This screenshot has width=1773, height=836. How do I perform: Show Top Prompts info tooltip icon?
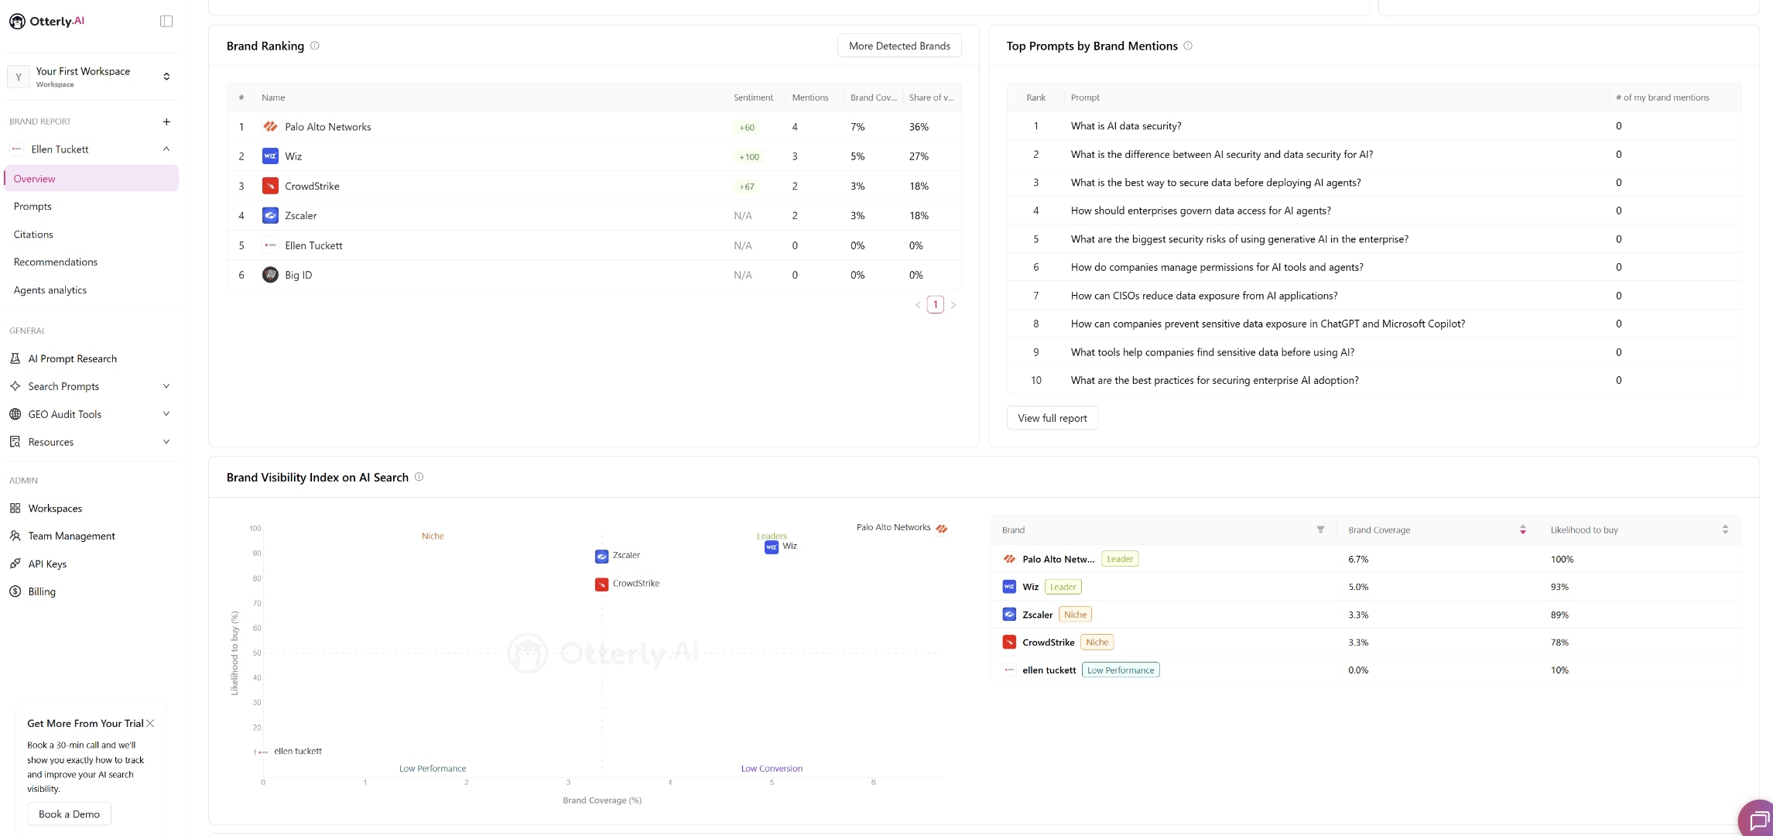click(x=1188, y=46)
